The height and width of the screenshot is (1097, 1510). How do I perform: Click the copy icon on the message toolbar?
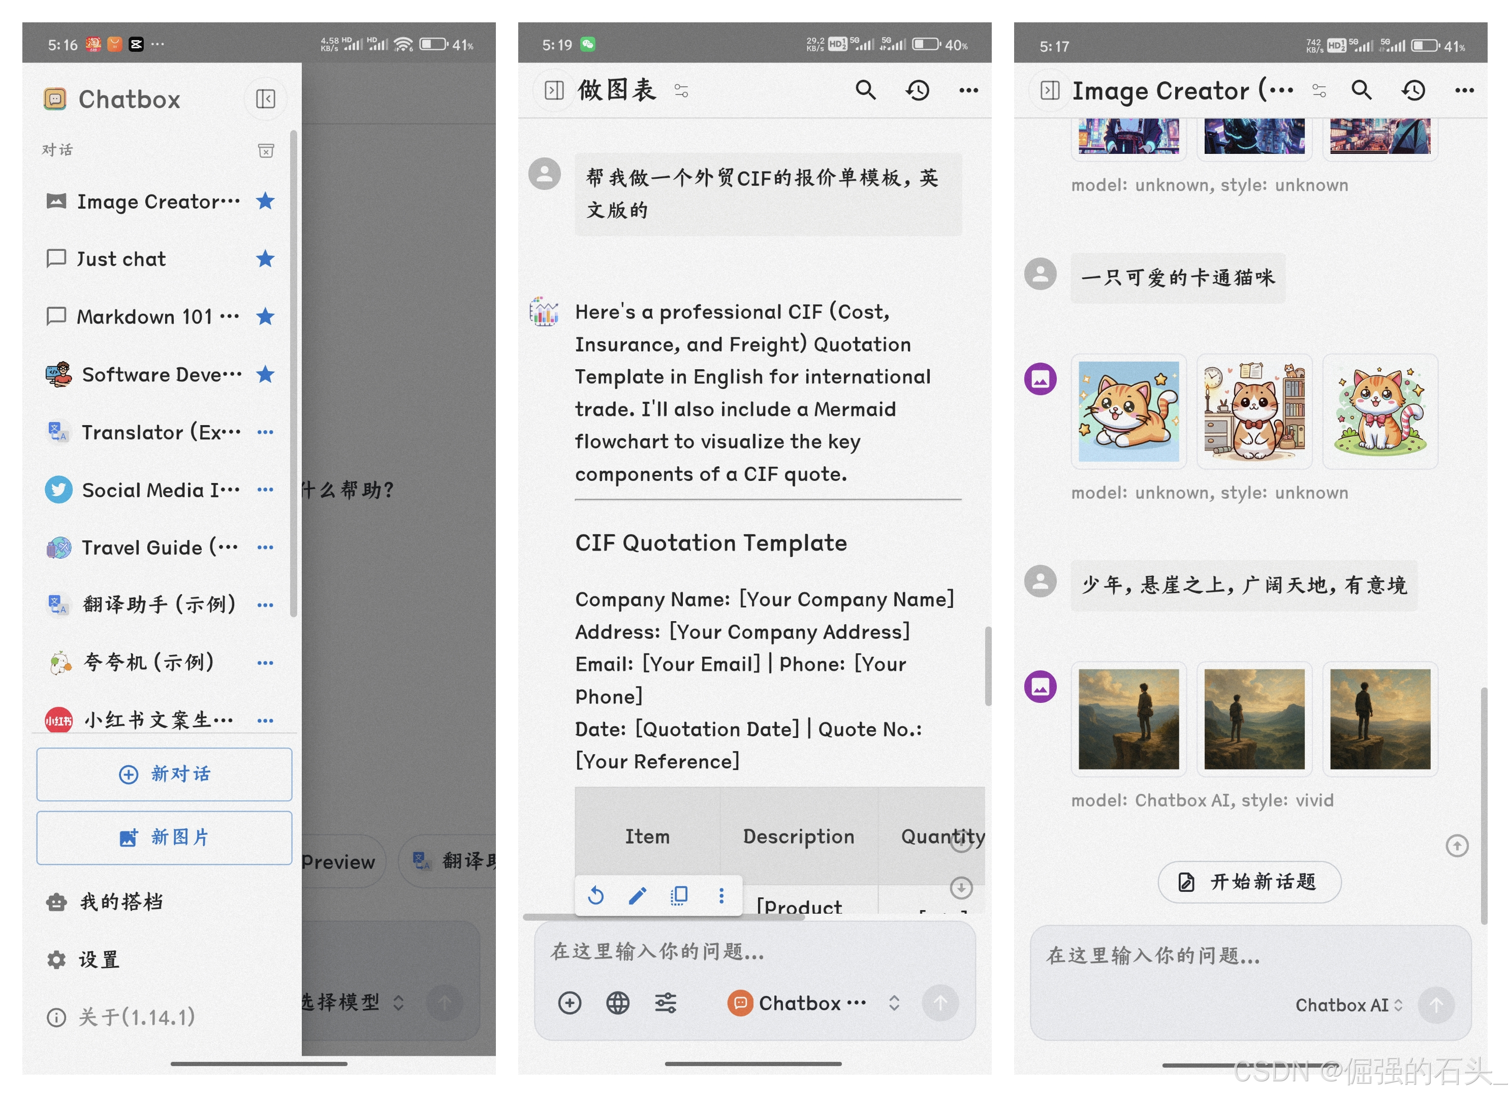coord(679,896)
